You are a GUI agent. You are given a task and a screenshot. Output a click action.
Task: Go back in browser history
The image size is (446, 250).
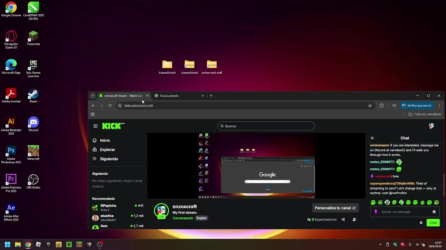(93, 106)
